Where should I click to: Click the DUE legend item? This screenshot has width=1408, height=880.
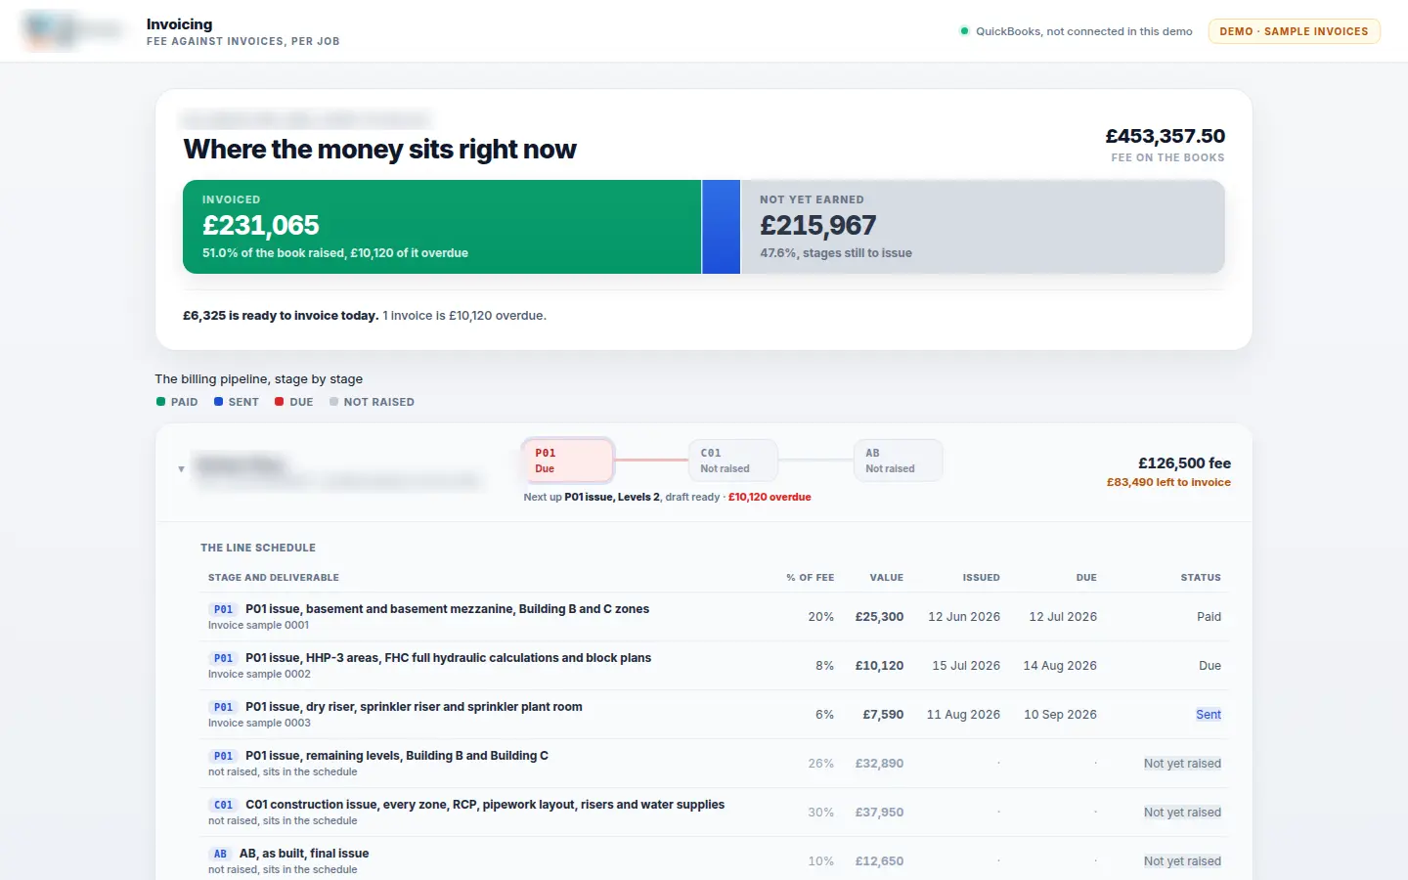click(x=294, y=402)
